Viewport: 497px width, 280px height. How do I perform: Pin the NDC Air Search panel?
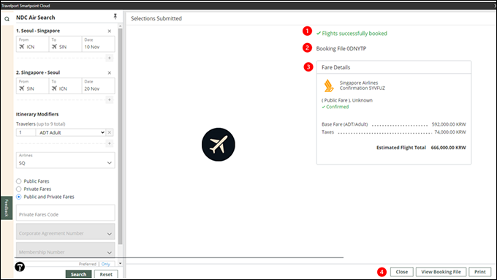point(115,17)
